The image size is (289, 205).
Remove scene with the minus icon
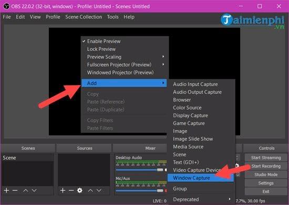click(15, 190)
